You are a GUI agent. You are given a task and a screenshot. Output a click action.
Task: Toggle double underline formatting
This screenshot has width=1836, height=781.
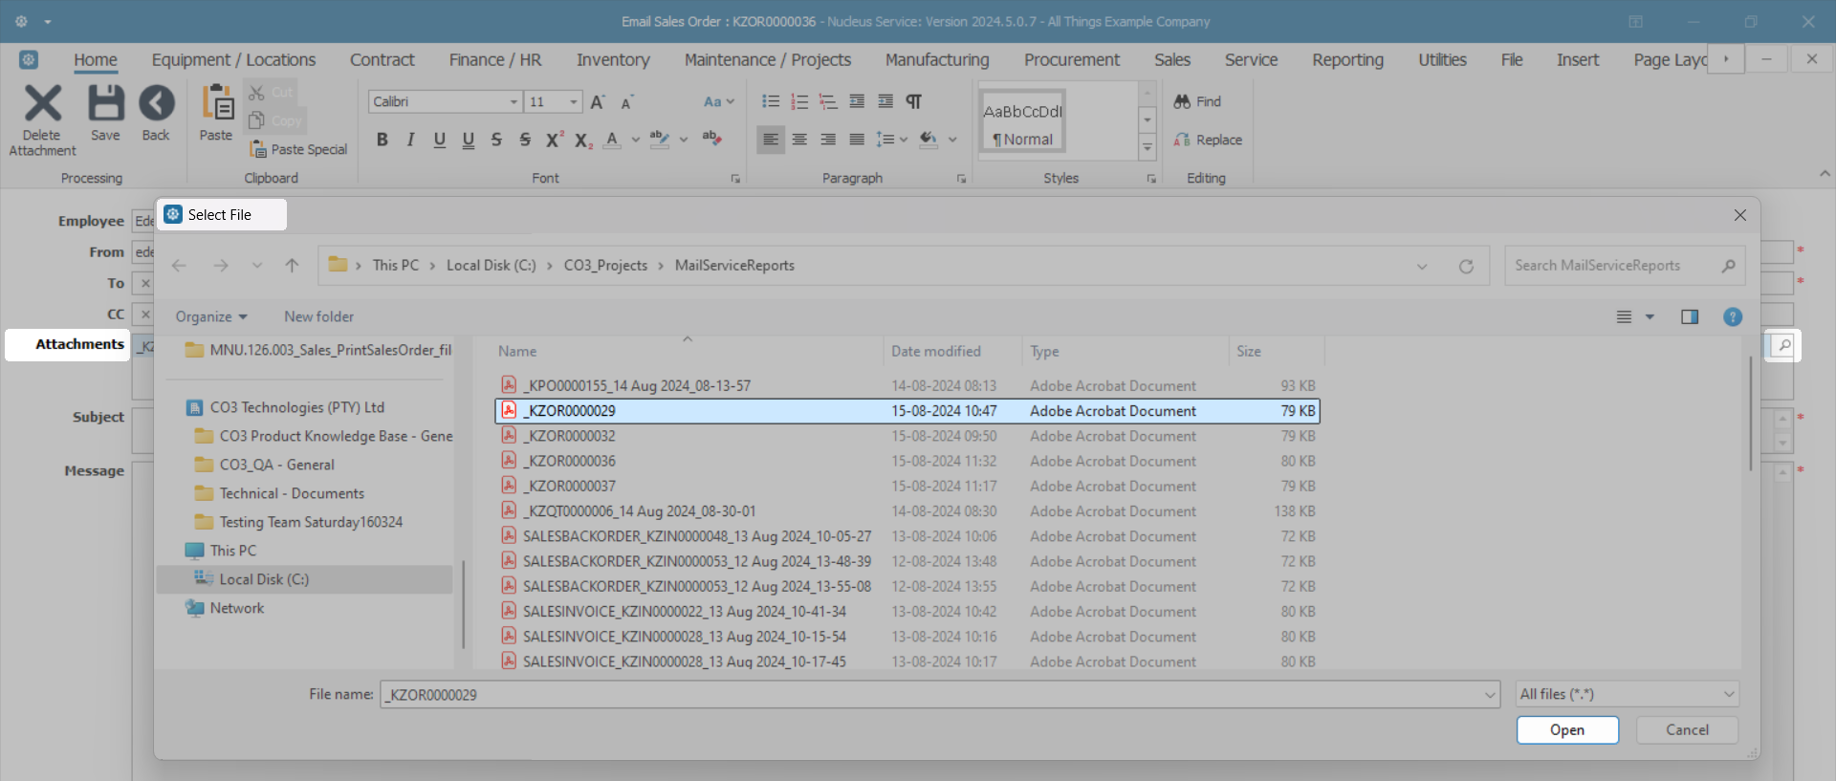pos(469,140)
